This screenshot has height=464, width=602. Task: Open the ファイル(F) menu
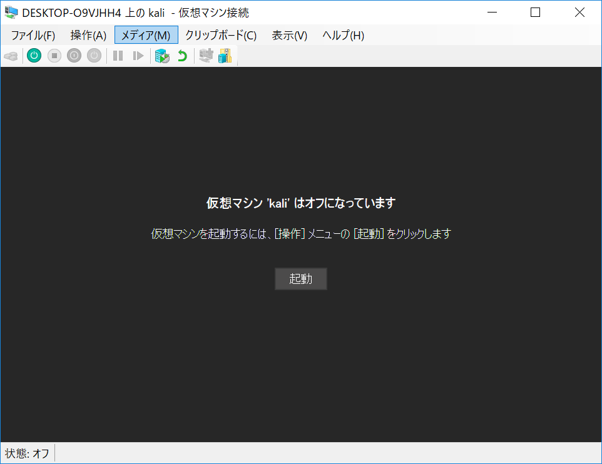pyautogui.click(x=33, y=35)
